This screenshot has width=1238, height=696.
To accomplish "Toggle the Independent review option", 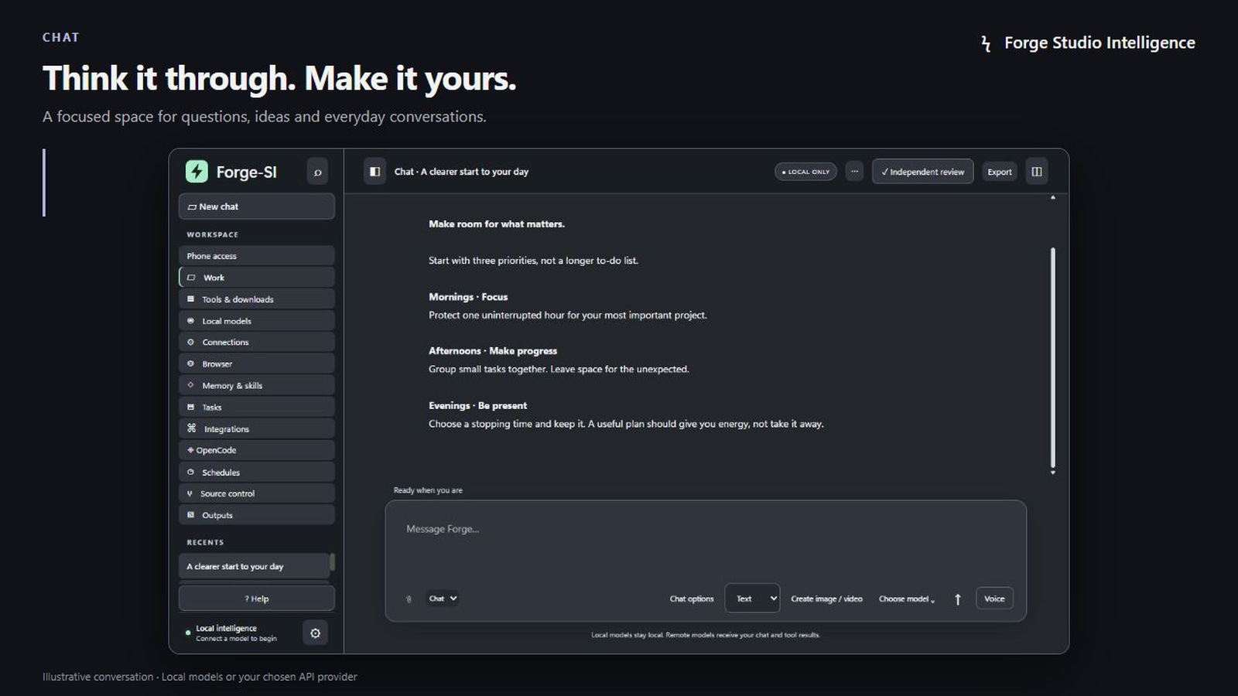I will click(922, 172).
